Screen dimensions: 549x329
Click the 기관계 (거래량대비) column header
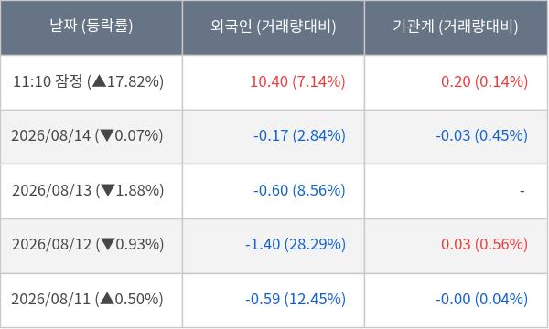tap(456, 27)
